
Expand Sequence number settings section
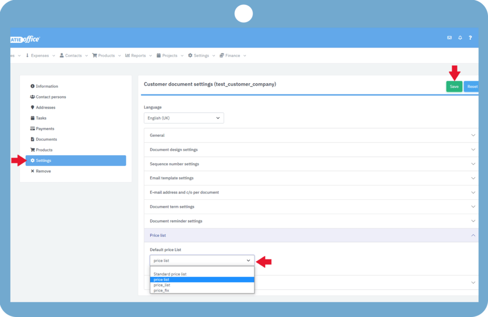[x=311, y=164]
